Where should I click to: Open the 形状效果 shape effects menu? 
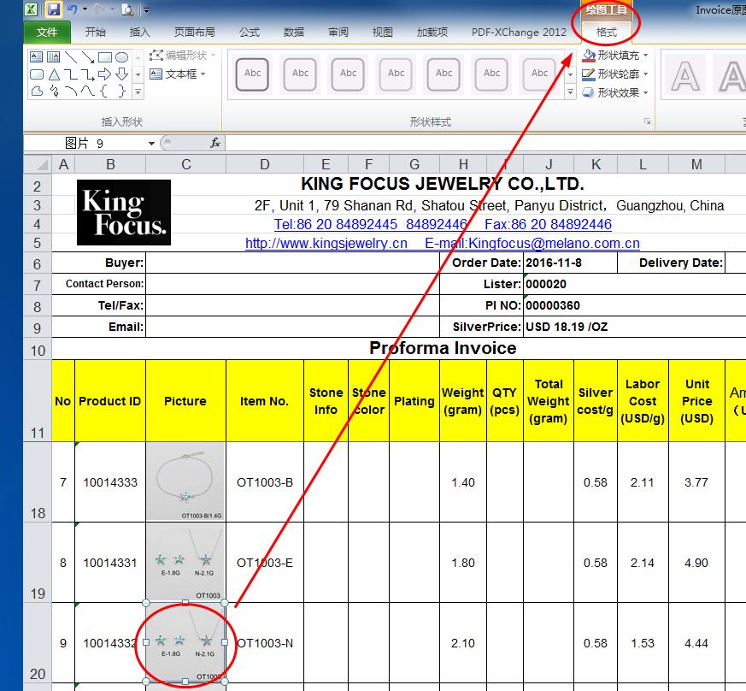tap(615, 92)
